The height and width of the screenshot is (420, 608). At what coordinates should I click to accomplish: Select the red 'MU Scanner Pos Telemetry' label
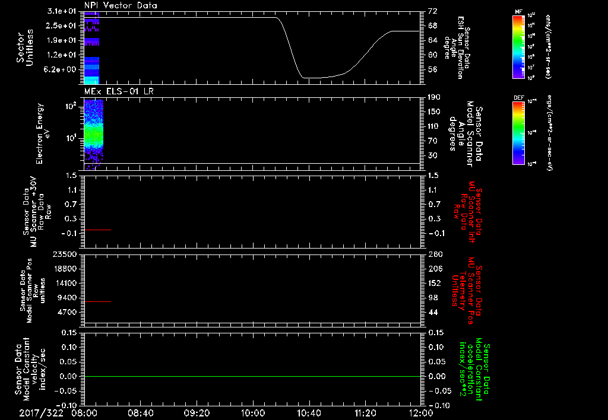(x=467, y=291)
